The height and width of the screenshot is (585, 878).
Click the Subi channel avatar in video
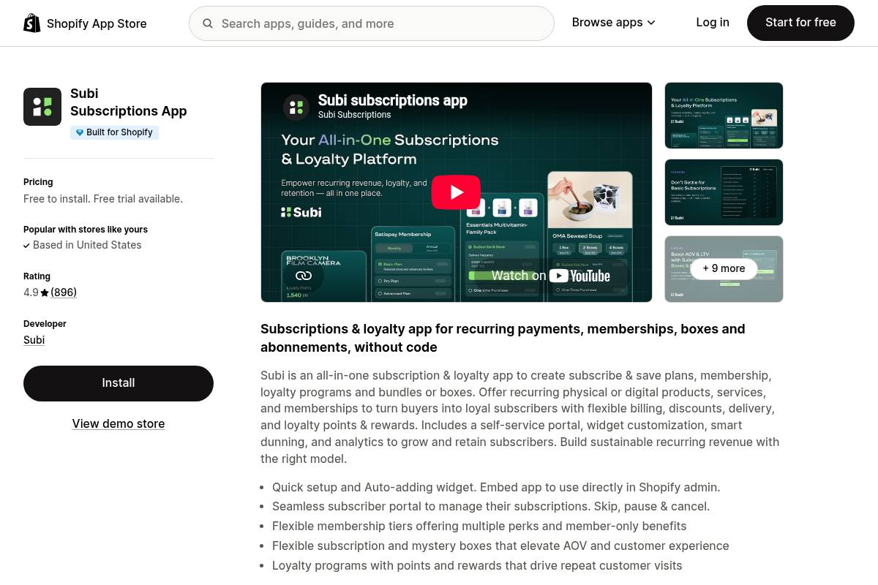pyautogui.click(x=296, y=107)
